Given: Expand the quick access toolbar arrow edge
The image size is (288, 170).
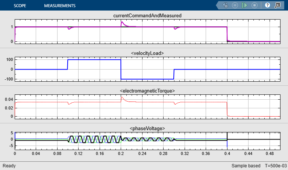Looking at the screenshot, I should point(218,5).
